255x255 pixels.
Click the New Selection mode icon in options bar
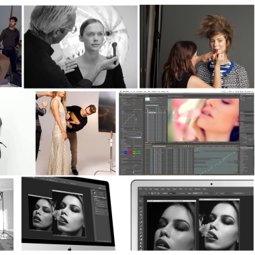149,193
